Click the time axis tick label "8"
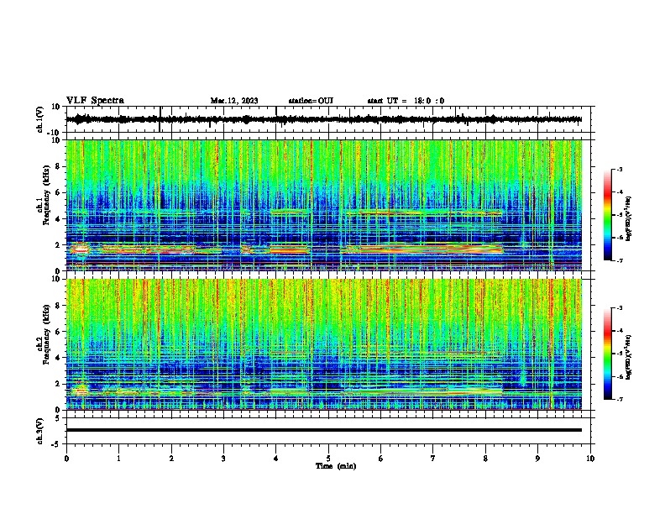This screenshot has height=514, width=665. click(485, 459)
